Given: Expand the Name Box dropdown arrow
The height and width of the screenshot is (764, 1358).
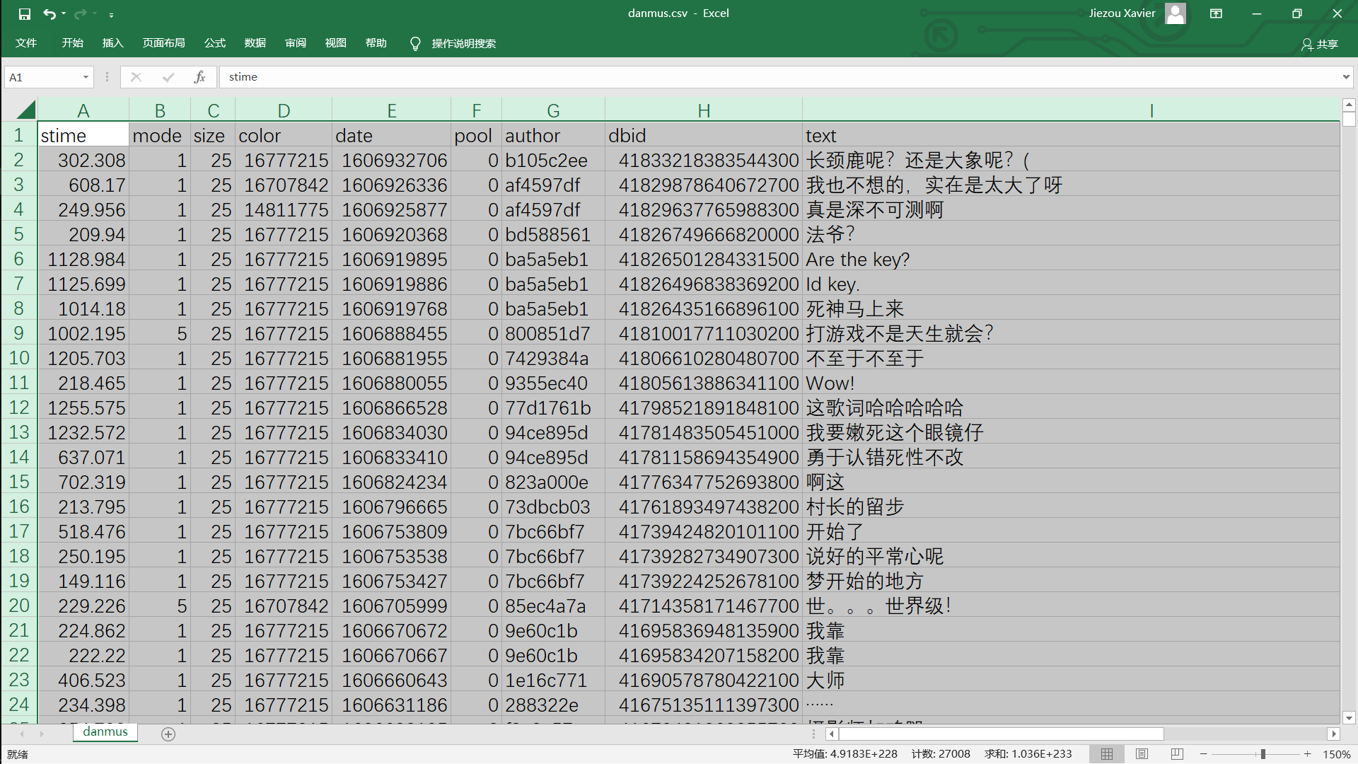Looking at the screenshot, I should click(86, 77).
